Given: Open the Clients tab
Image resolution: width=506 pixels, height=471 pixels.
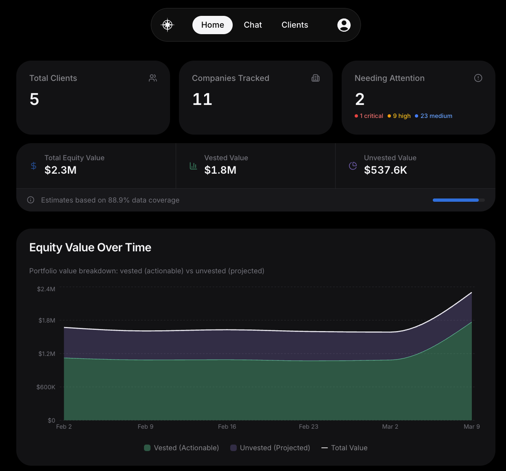Looking at the screenshot, I should click(x=294, y=25).
